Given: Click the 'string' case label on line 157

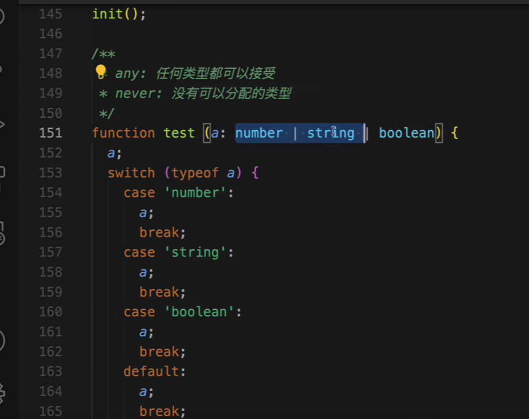Looking at the screenshot, I should [196, 252].
